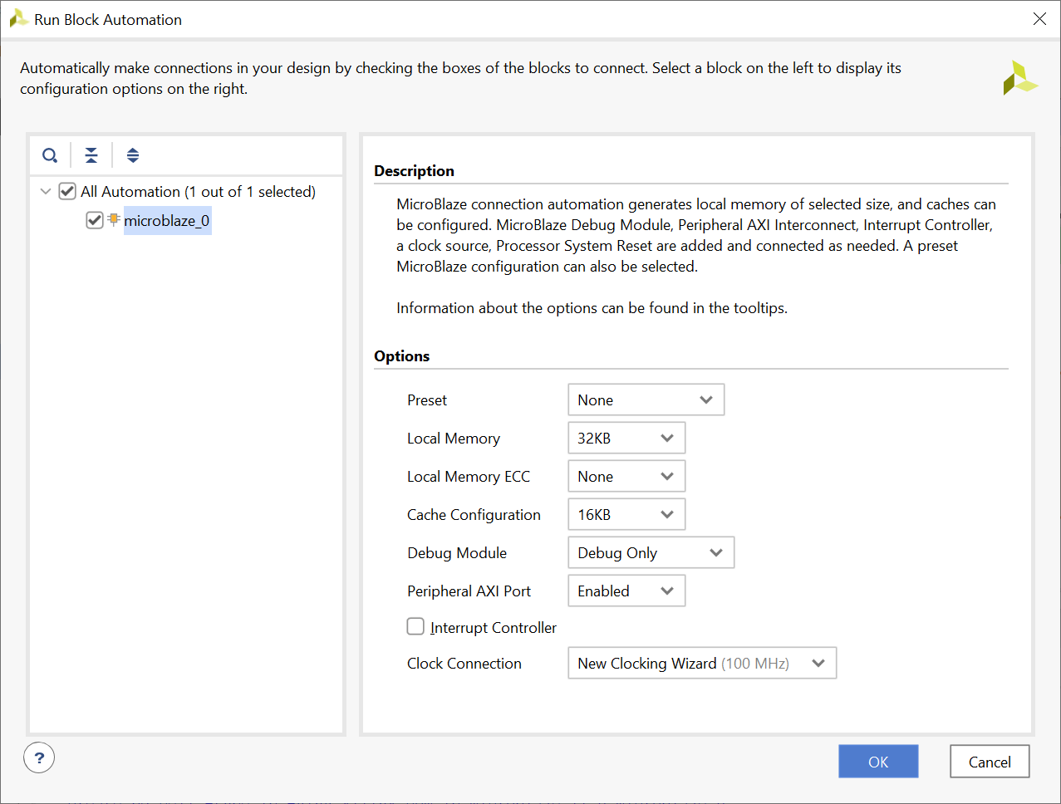Open the Local Memory ECC dropdown
Viewport: 1061px width, 804px height.
click(626, 476)
